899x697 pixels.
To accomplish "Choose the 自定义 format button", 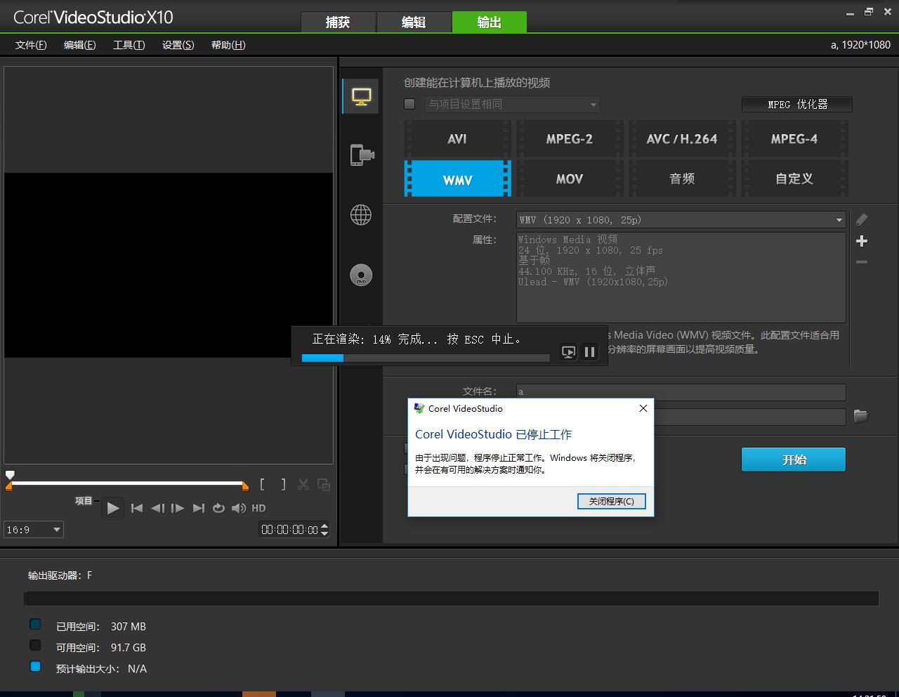I will click(794, 178).
